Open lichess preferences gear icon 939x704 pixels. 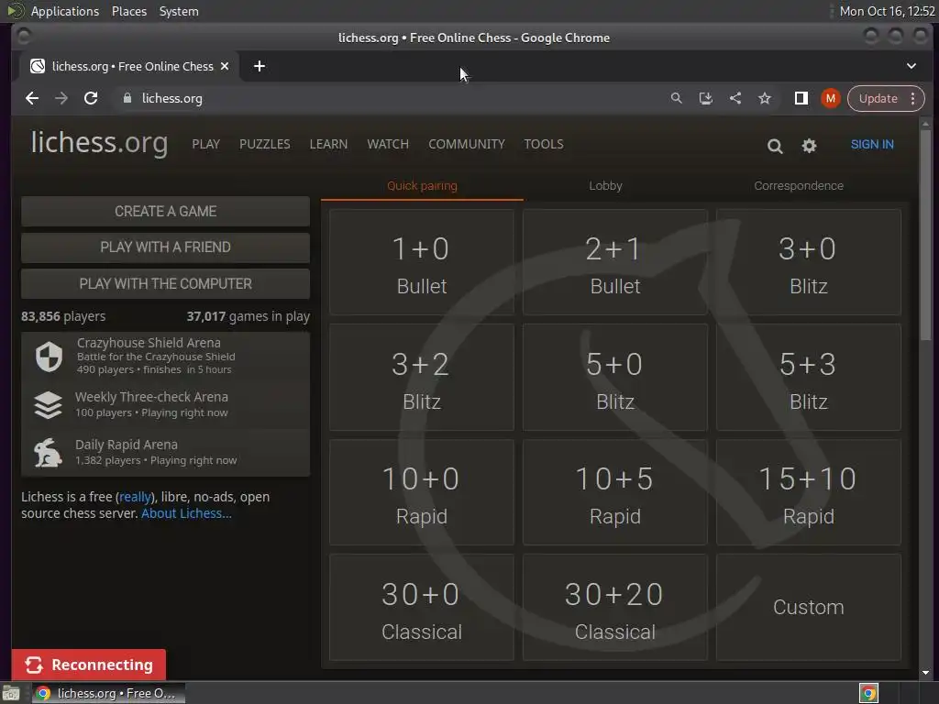[x=809, y=146]
